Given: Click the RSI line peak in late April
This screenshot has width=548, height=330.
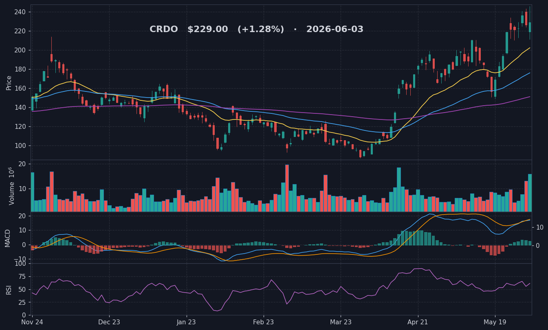Looking at the screenshot, I should pos(418,269).
